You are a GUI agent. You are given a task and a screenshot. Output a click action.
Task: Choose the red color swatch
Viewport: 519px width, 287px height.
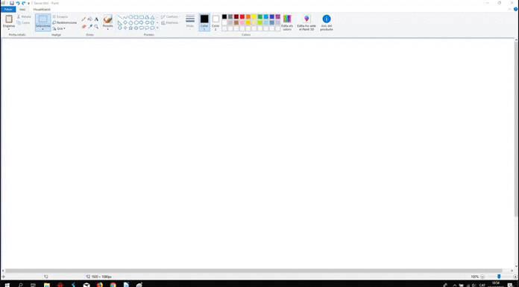(242, 17)
